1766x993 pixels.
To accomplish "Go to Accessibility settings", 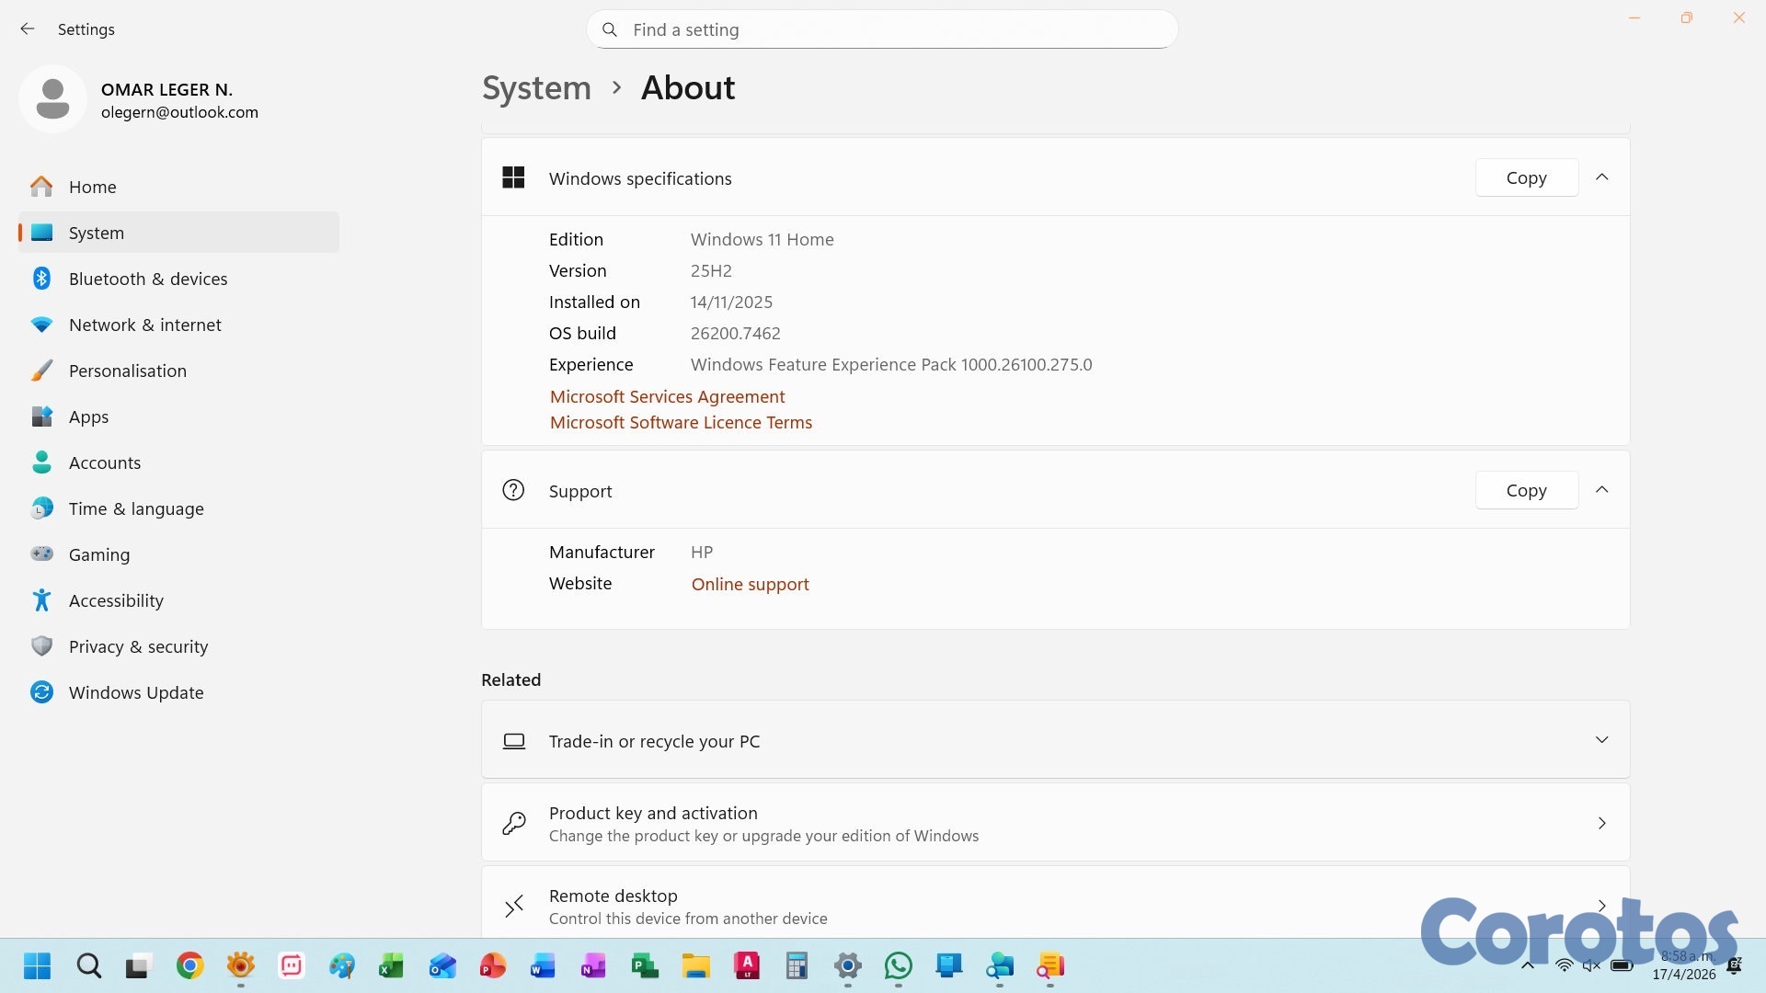I will [116, 600].
